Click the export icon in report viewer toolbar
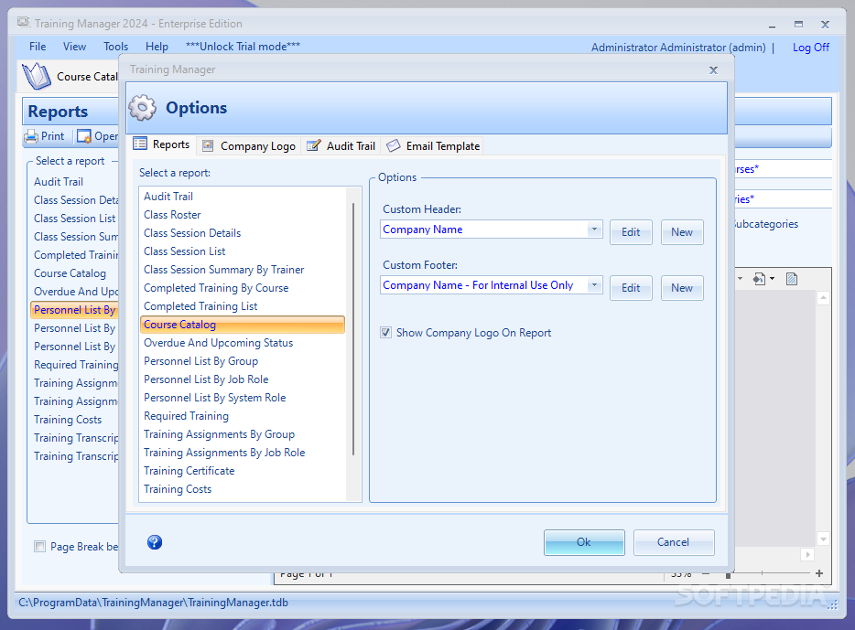Screen dimensions: 855x630 click(x=759, y=279)
